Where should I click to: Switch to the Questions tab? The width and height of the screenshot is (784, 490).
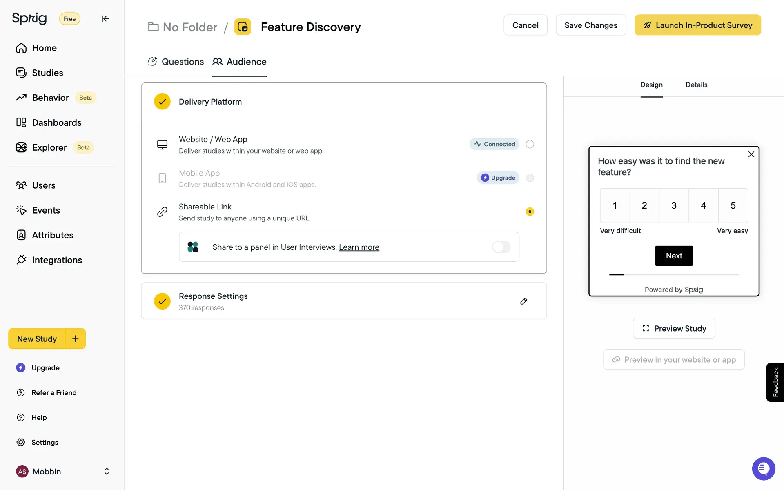point(176,62)
